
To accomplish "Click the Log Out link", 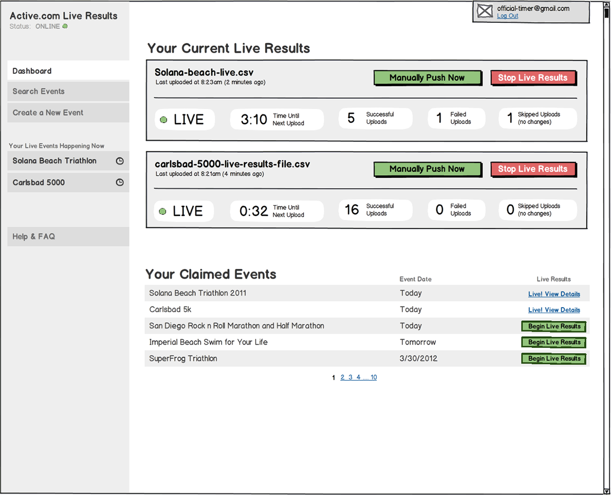I will point(508,16).
